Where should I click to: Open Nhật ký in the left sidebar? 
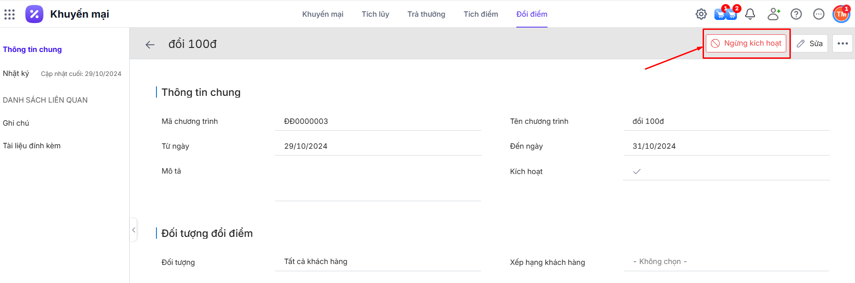coord(16,73)
